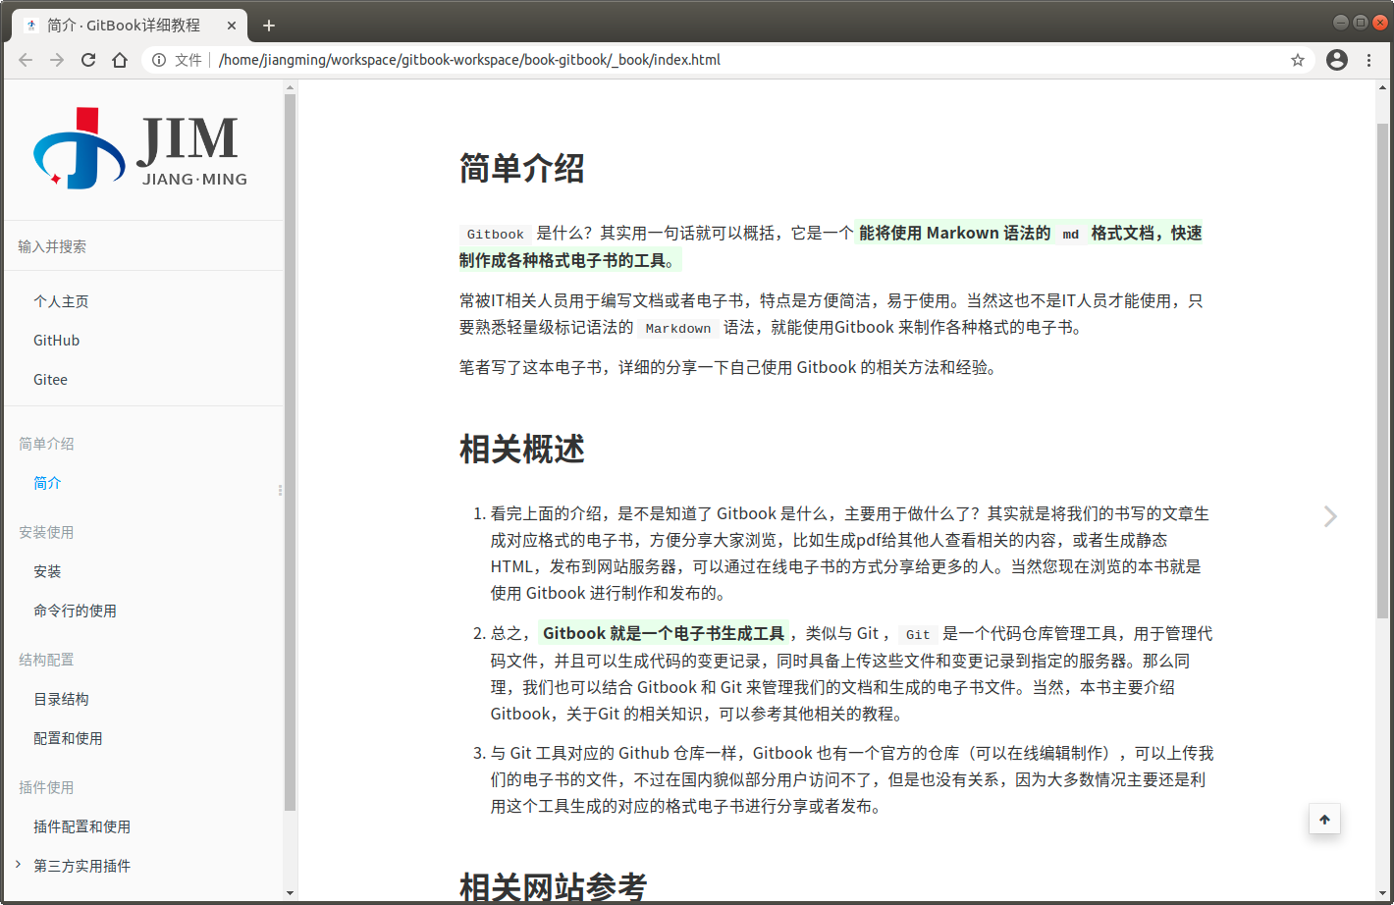The image size is (1394, 905).
Task: Click the address bar URL
Action: point(469,60)
